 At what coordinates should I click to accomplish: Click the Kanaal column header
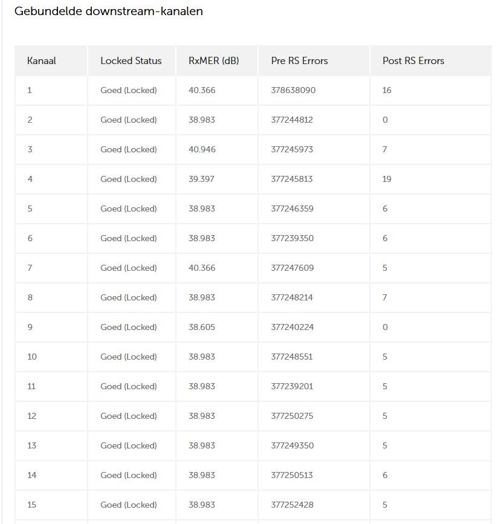[42, 60]
